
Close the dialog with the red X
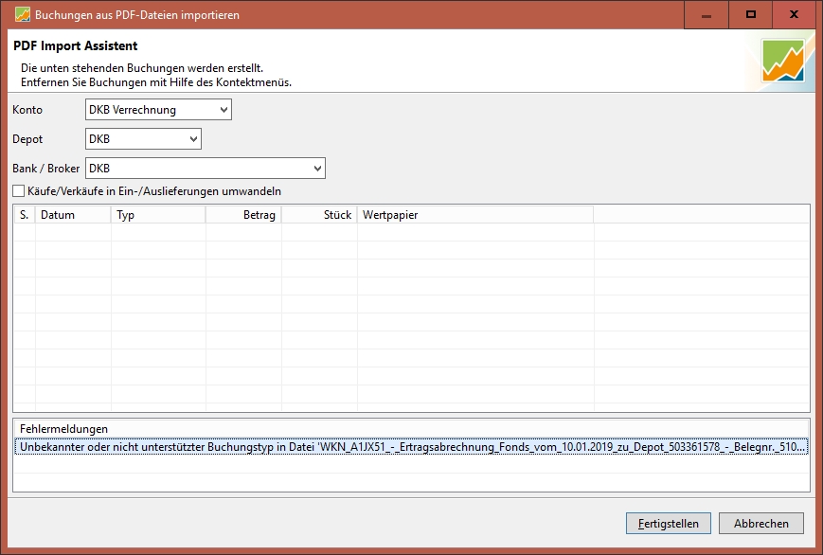tap(796, 15)
